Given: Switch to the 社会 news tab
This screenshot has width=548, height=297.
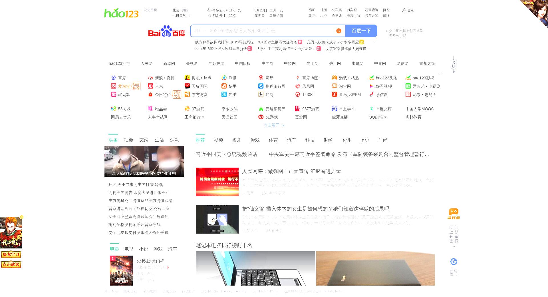Looking at the screenshot, I should (128, 140).
